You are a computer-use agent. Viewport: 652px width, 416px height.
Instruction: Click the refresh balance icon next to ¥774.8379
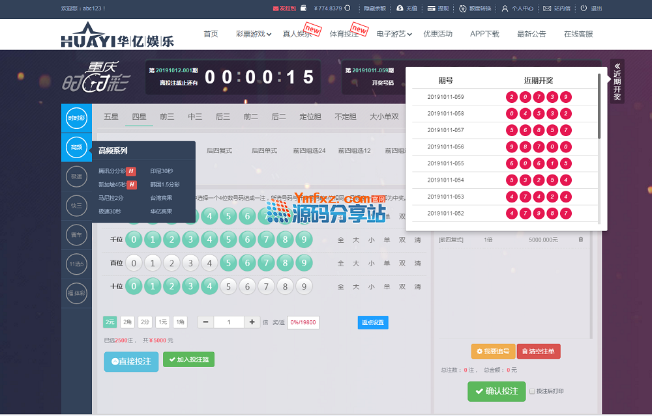(348, 8)
